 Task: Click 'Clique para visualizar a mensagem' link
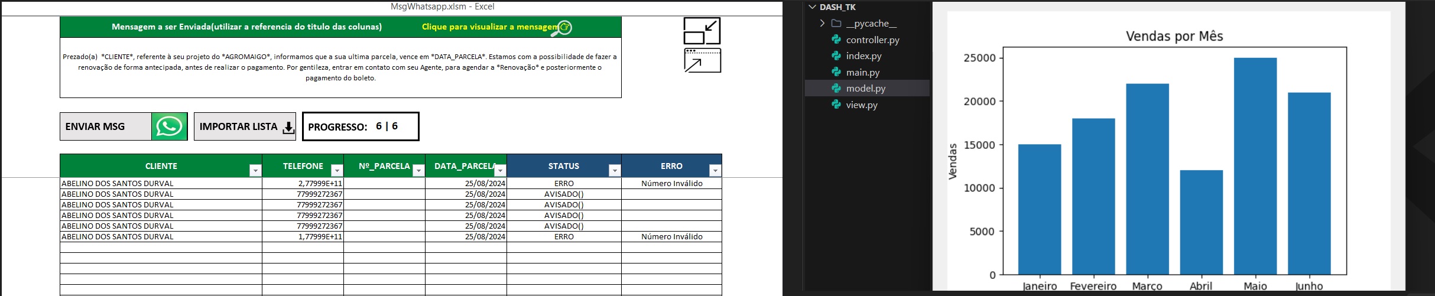(490, 27)
